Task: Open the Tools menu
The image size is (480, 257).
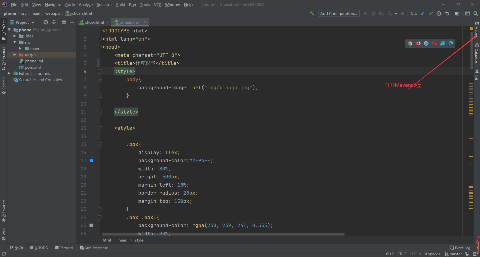Action: click(145, 4)
